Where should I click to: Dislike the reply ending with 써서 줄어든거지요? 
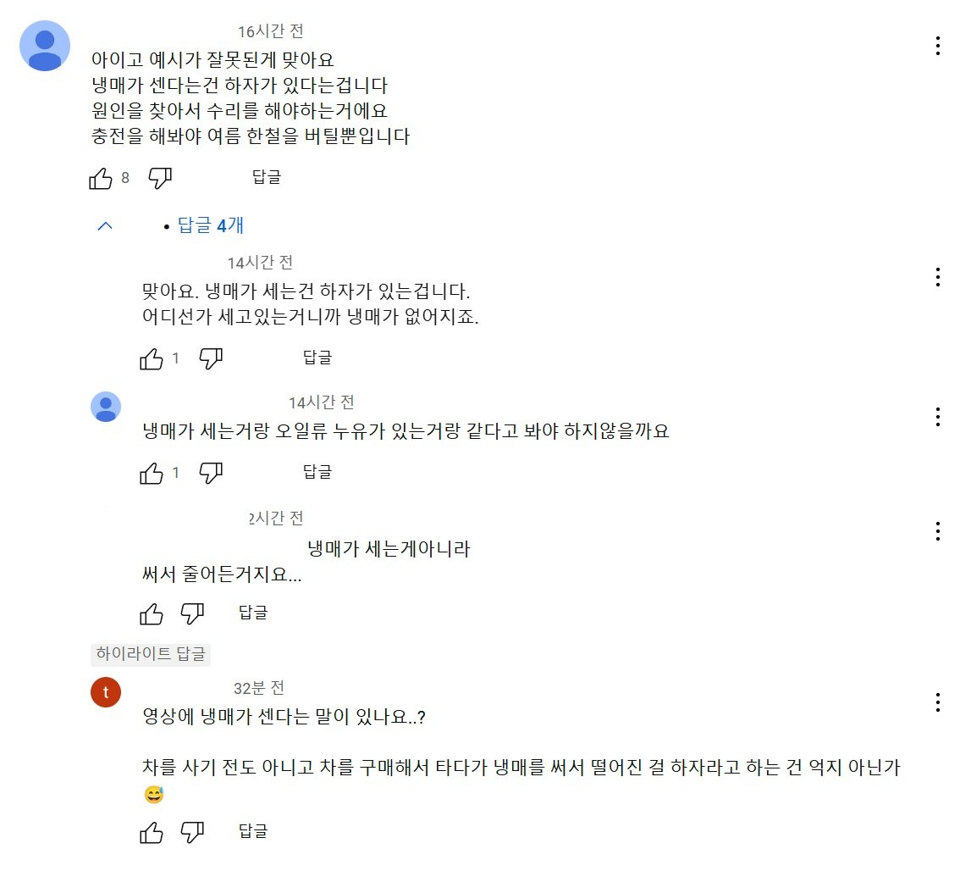[193, 613]
